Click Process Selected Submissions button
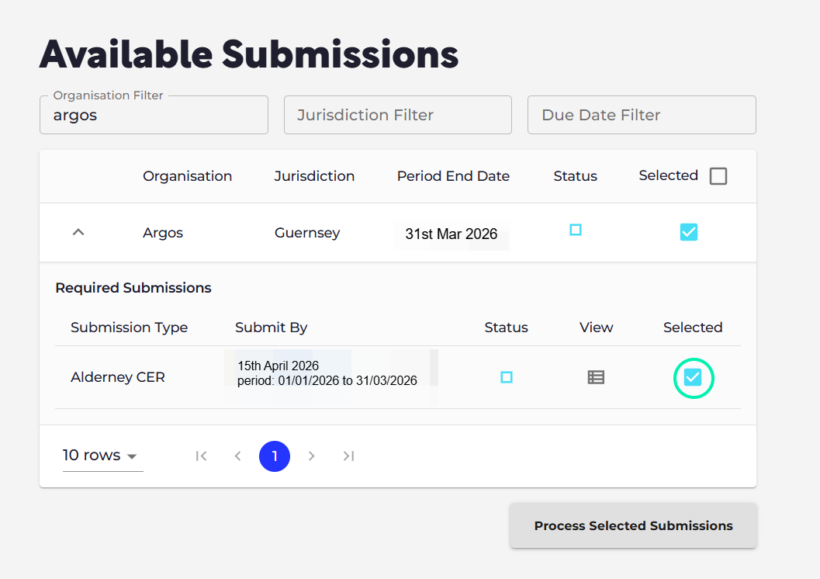The image size is (820, 579). click(633, 525)
